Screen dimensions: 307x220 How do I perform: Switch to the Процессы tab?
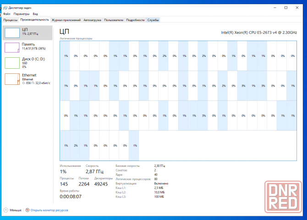[x=11, y=20]
